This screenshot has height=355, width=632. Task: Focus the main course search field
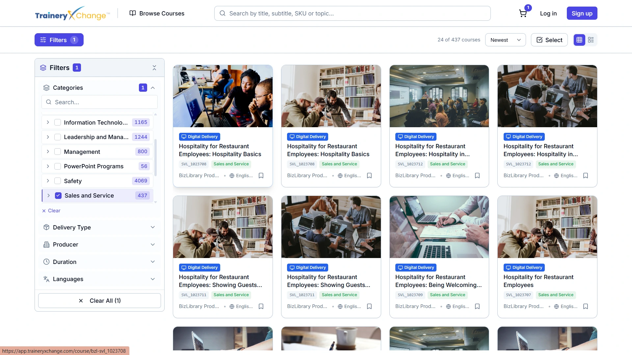pyautogui.click(x=352, y=13)
